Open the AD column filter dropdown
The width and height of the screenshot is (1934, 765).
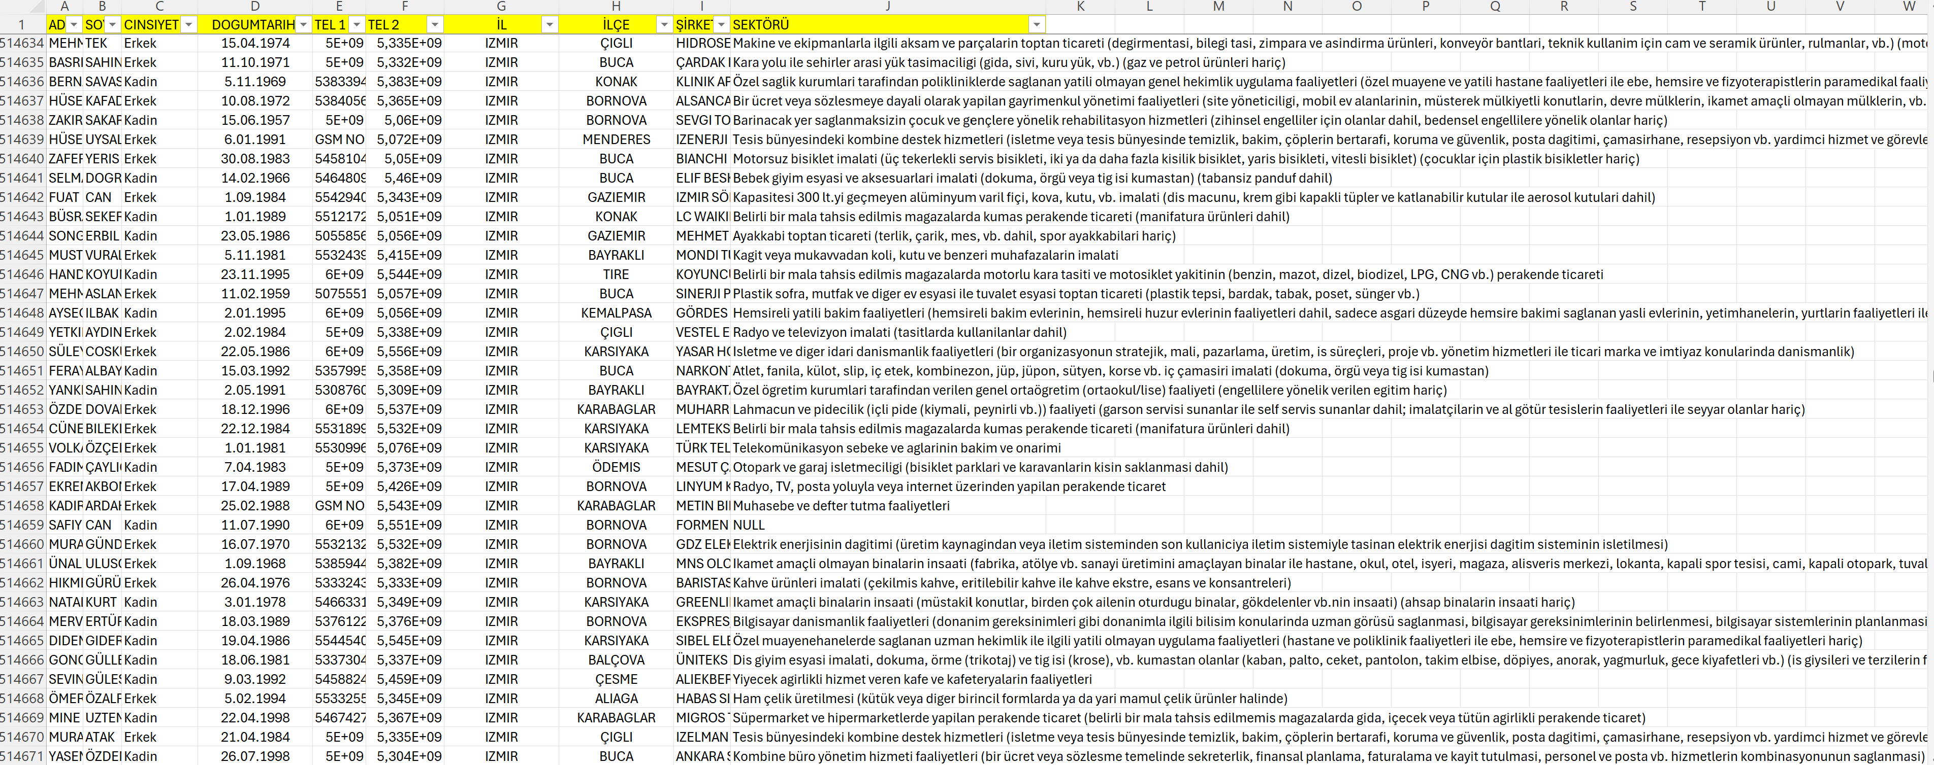click(x=74, y=25)
